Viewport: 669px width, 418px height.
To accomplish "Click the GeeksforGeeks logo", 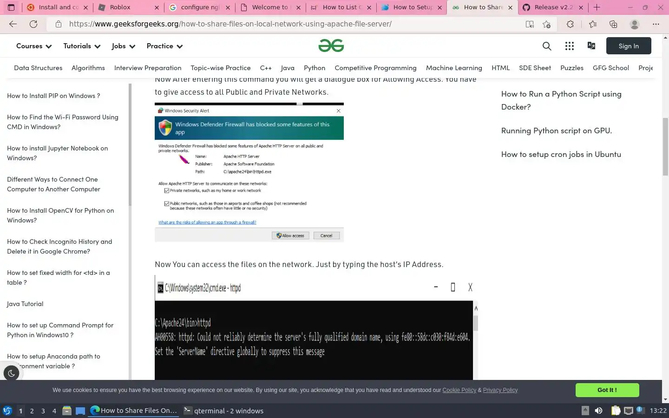I will [331, 46].
